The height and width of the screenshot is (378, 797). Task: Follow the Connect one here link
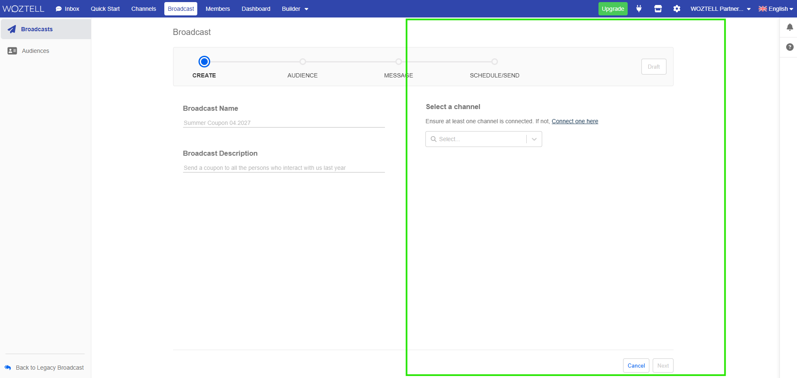pos(575,121)
